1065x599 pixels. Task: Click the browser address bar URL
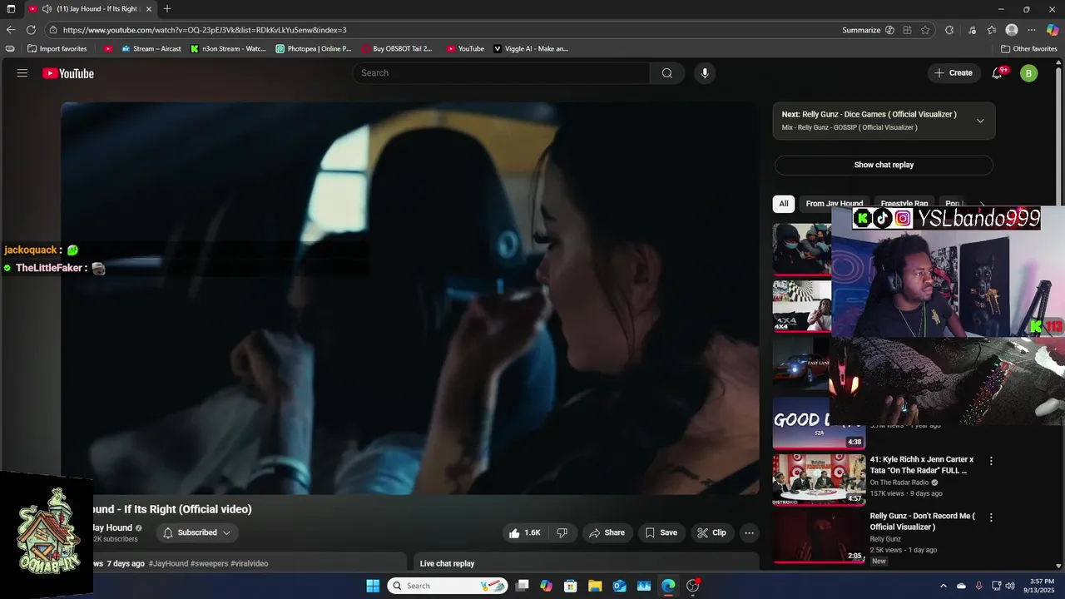click(x=205, y=30)
